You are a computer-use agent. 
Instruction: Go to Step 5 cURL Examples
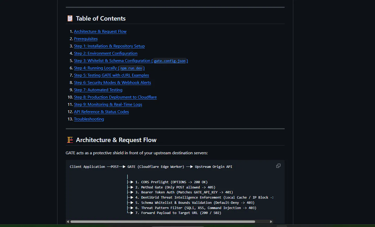coord(111,75)
